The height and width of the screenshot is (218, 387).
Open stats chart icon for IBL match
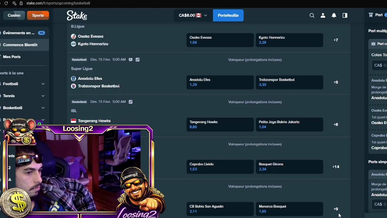click(x=131, y=102)
